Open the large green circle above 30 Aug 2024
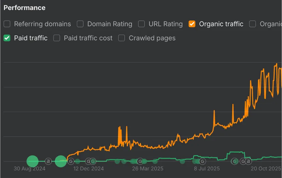The image size is (282, 178). pyautogui.click(x=33, y=161)
